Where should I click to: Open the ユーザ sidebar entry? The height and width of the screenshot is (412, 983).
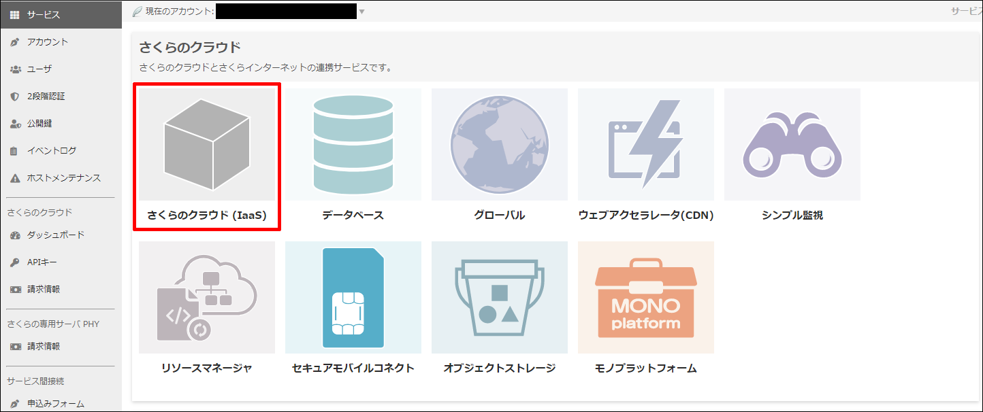click(x=61, y=69)
